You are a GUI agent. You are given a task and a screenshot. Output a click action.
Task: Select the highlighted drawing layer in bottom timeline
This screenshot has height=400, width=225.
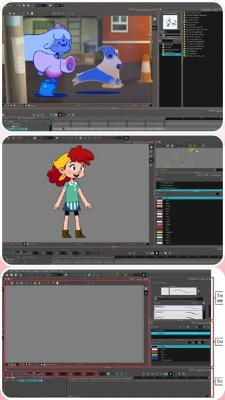(x=31, y=381)
